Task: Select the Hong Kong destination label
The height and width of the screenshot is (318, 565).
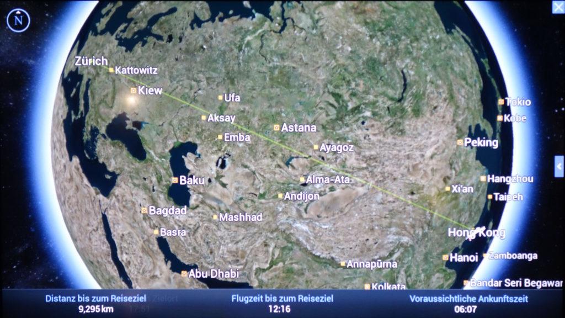Action: 476,232
